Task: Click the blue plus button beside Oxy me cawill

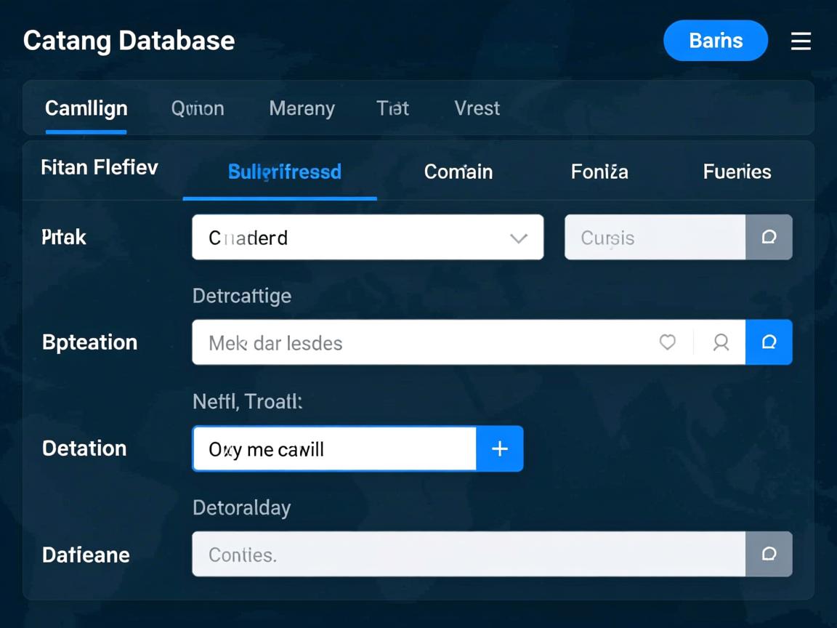Action: pos(500,449)
